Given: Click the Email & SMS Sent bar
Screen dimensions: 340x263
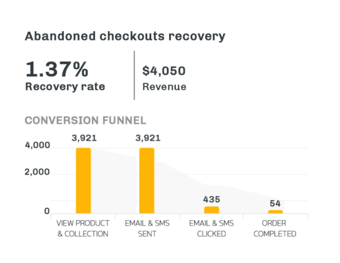Looking at the screenshot, I should pos(147,181).
